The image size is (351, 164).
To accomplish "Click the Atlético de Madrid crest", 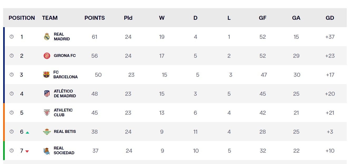I will tap(47, 94).
